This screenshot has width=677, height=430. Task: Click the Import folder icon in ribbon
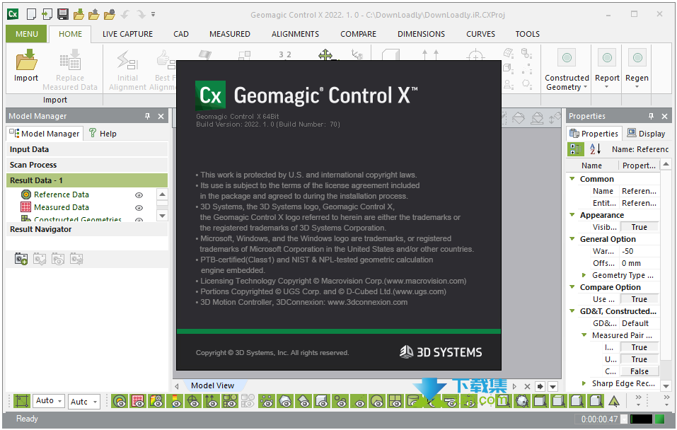point(26,59)
